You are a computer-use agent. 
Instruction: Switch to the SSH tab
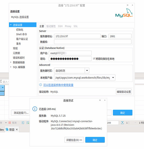click(60, 26)
